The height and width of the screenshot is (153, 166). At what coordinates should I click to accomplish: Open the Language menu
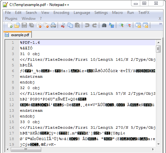(82, 13)
